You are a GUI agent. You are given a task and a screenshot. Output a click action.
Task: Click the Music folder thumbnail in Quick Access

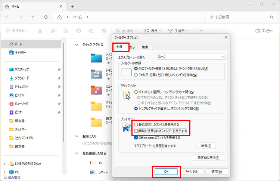(x=96, y=90)
